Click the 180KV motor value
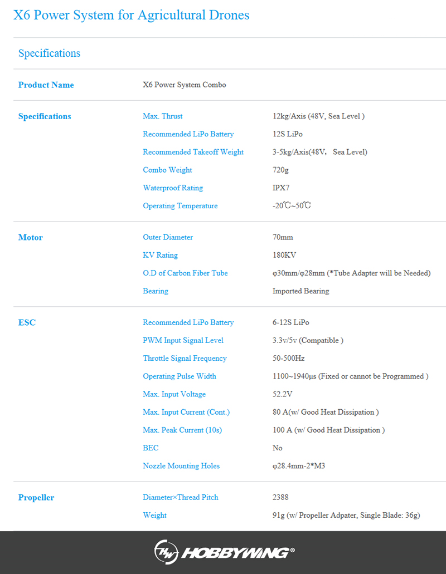The width and height of the screenshot is (446, 574). tap(284, 255)
